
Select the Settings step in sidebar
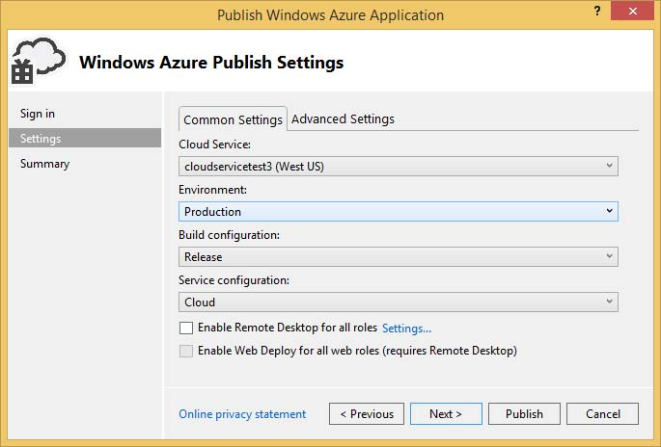pos(41,139)
